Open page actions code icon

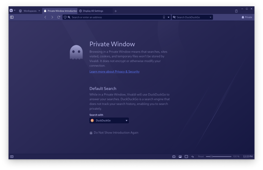[192, 157]
